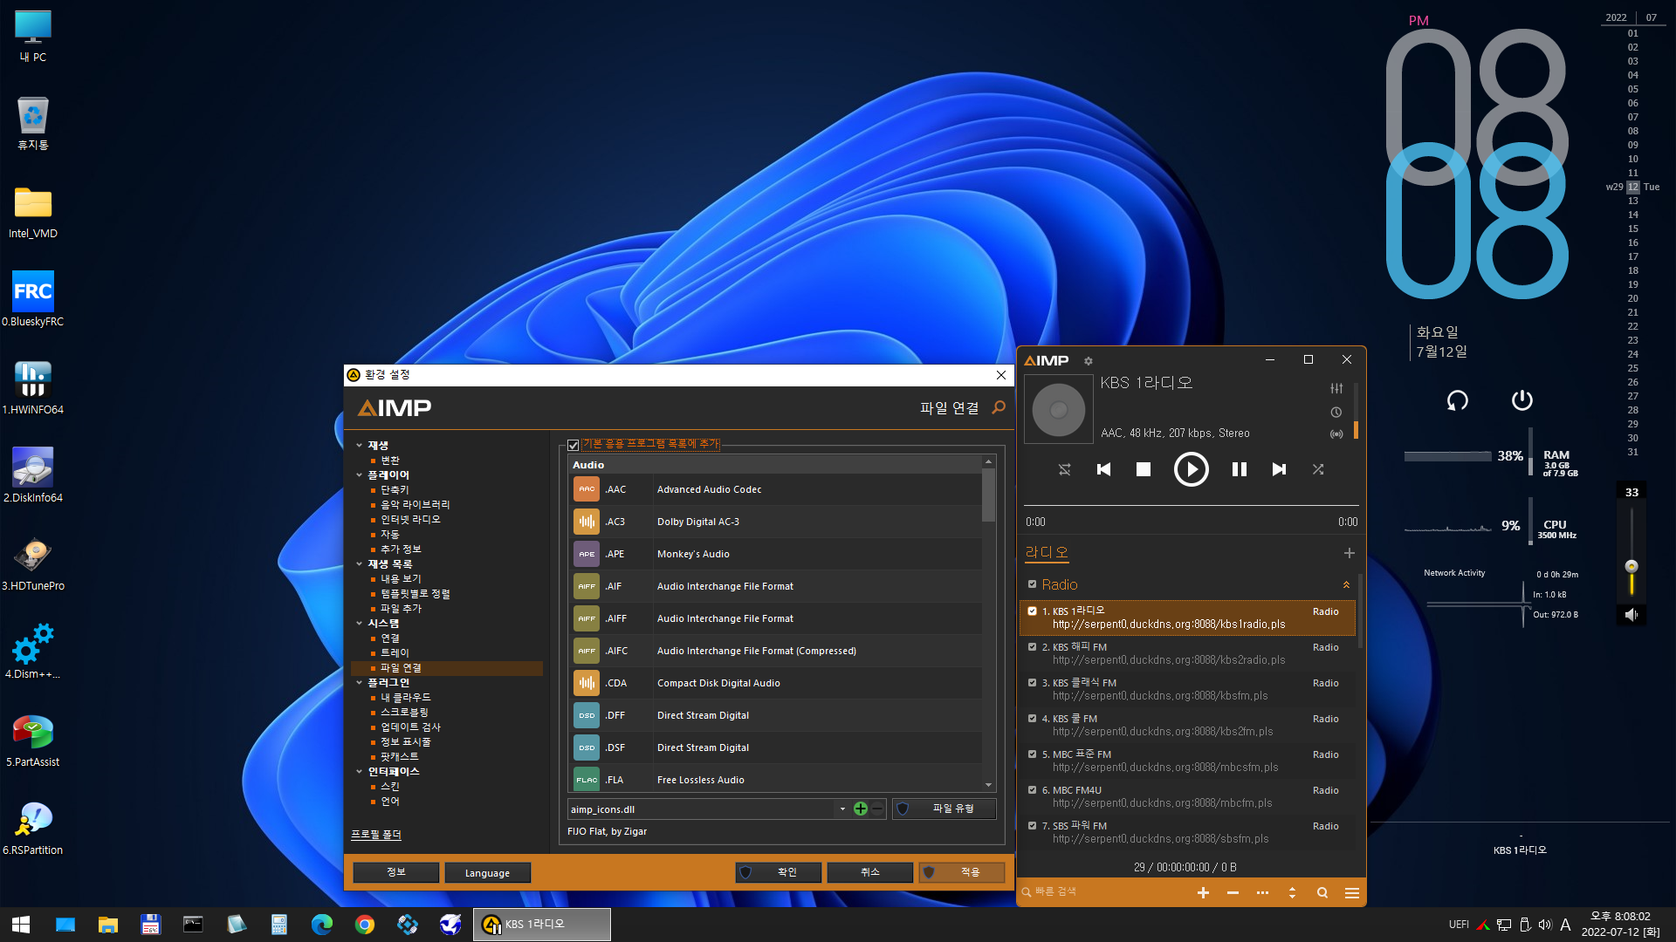Collapse the 재생 목록 tree section

click(x=359, y=563)
